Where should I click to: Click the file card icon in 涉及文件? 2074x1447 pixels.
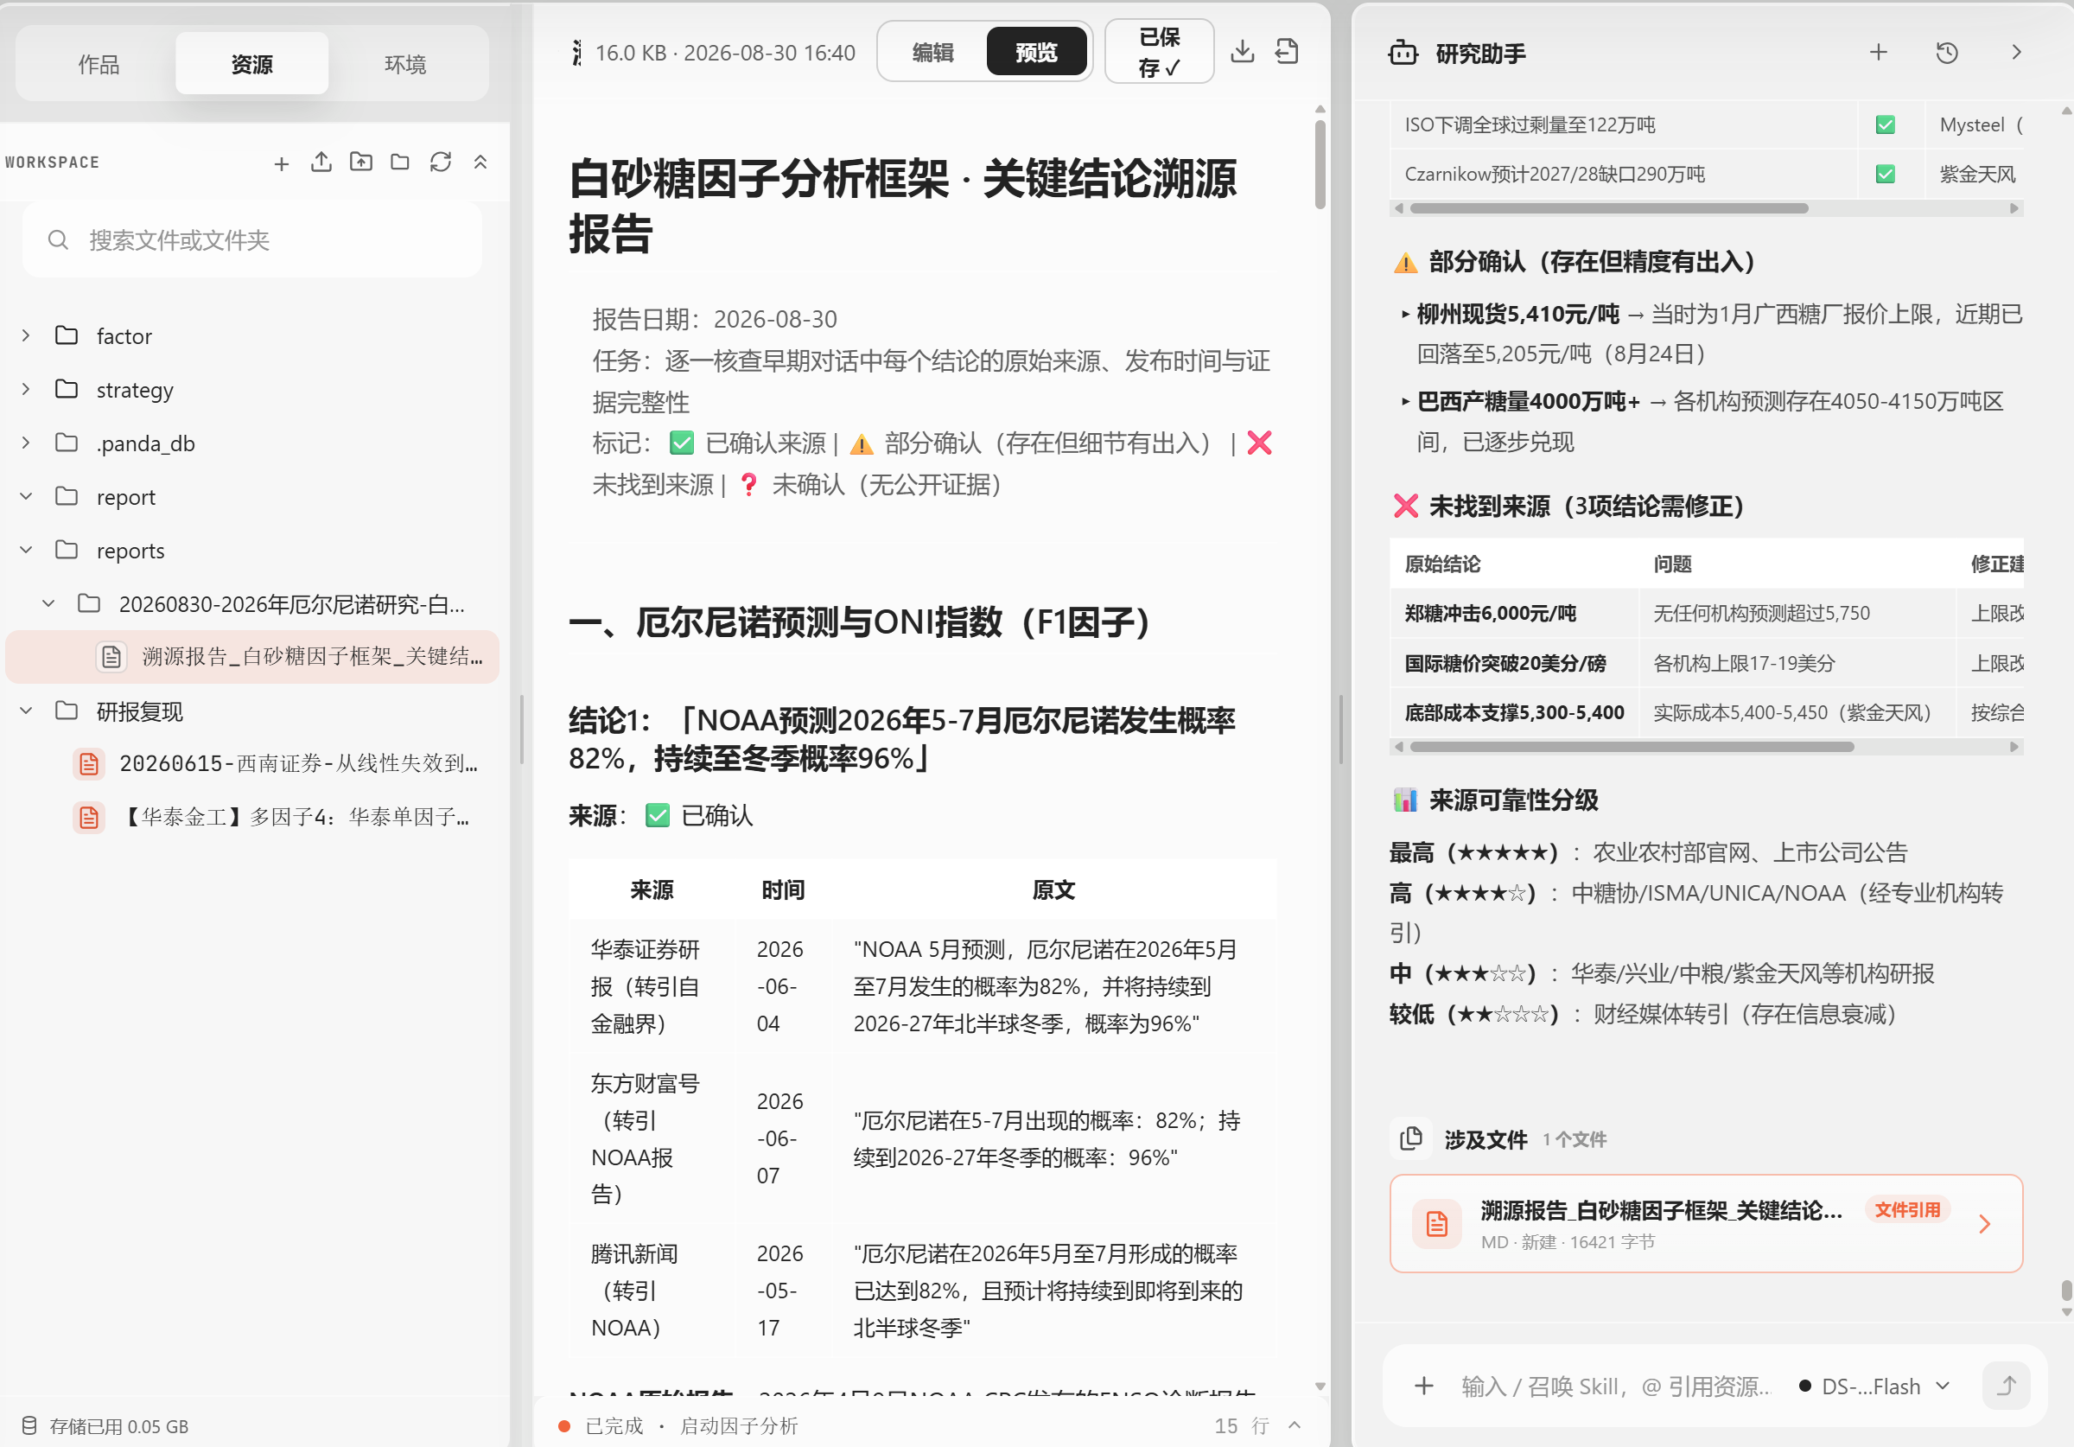[x=1437, y=1225]
